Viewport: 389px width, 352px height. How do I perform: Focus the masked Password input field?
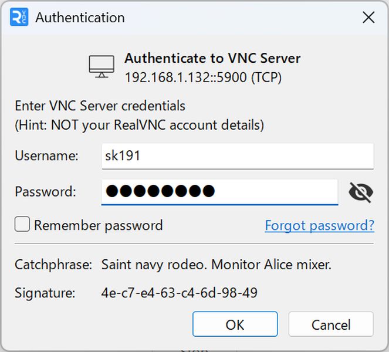[219, 192]
